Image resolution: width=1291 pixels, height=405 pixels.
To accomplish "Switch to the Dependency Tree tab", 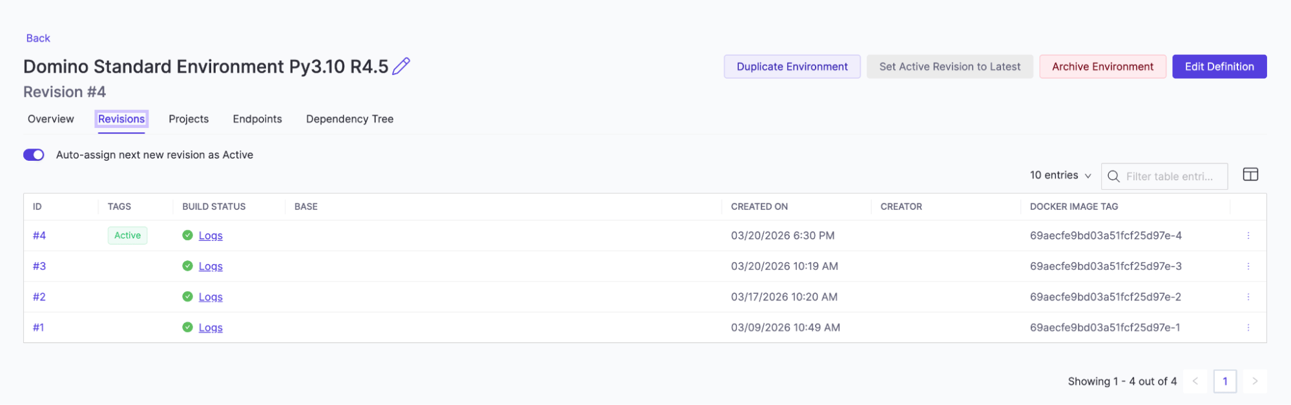I will point(349,119).
